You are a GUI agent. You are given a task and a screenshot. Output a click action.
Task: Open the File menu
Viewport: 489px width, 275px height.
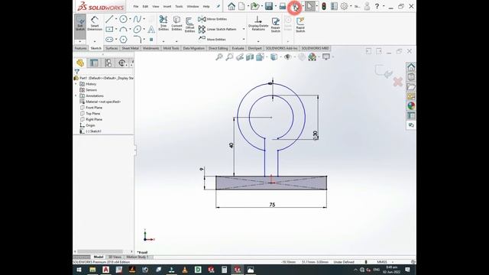[136, 7]
